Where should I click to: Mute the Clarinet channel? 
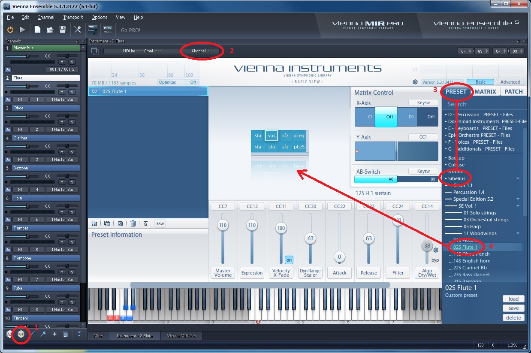pos(62,152)
